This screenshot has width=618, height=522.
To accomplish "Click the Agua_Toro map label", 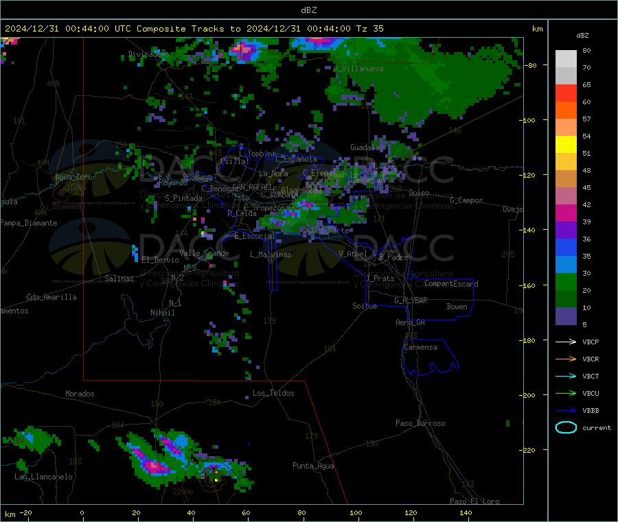I will click(73, 177).
